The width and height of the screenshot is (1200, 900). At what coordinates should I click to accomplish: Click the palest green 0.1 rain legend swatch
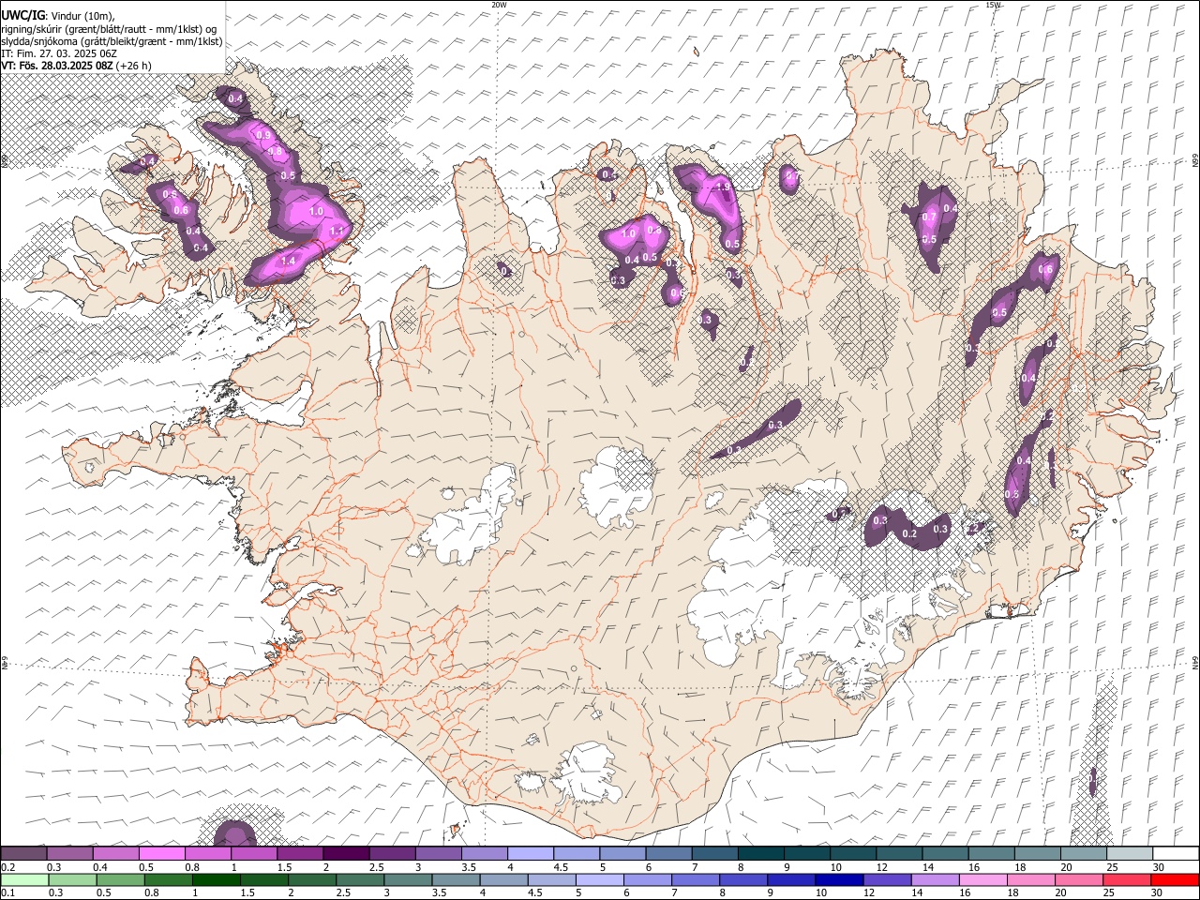(24, 880)
